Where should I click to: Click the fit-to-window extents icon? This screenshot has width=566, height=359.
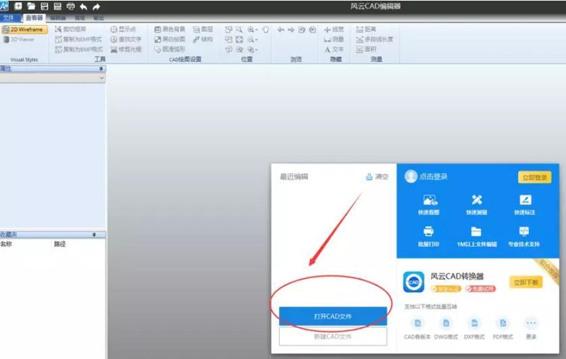pos(239,39)
